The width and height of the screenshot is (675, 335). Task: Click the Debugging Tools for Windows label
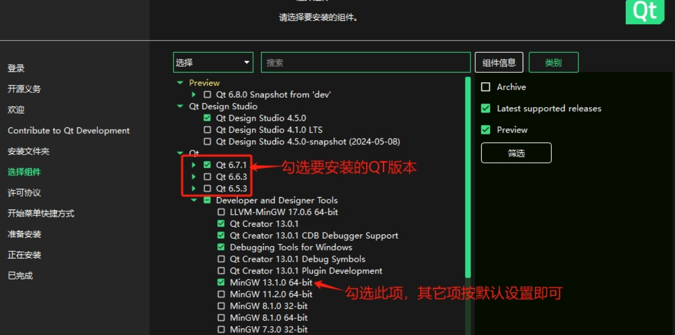point(291,247)
